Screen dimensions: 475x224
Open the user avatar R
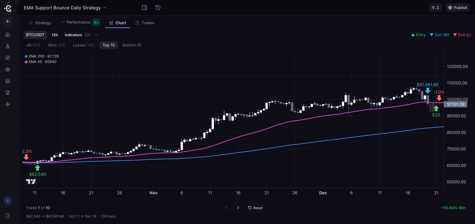pos(8,201)
